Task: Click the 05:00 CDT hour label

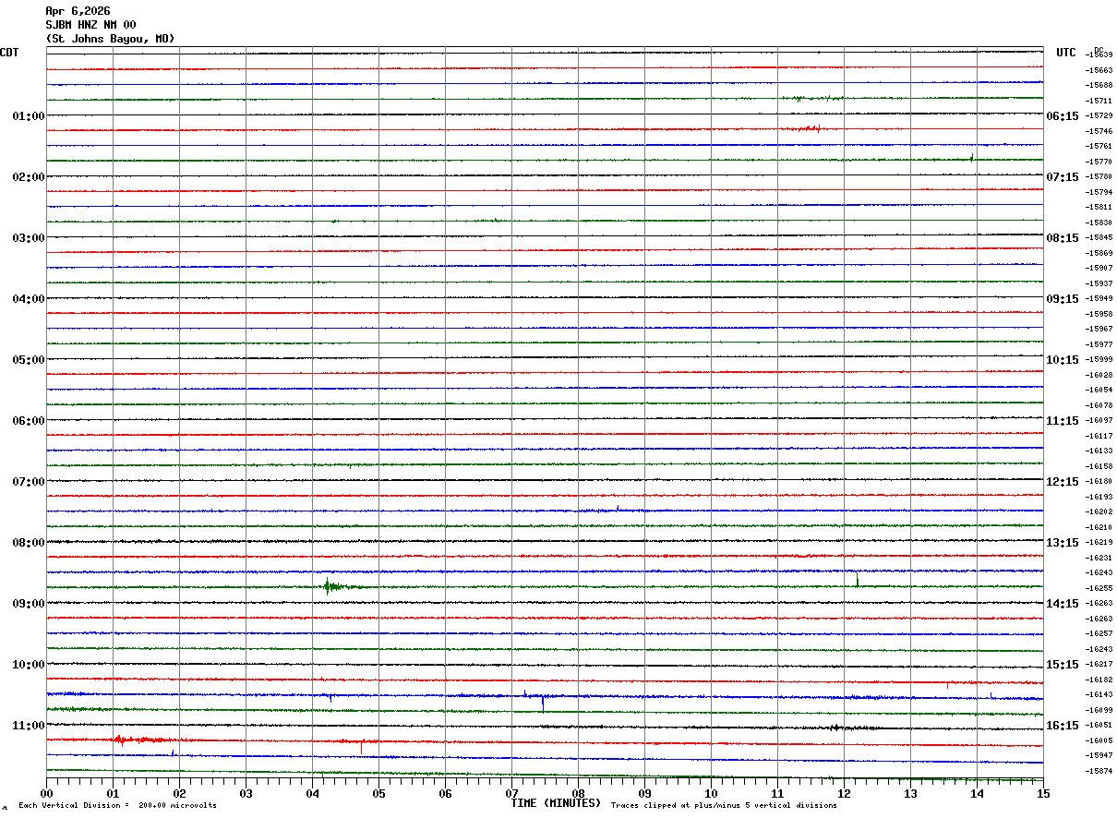Action: click(28, 360)
